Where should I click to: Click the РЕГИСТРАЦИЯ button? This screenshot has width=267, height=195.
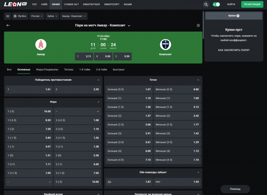(x=252, y=4)
